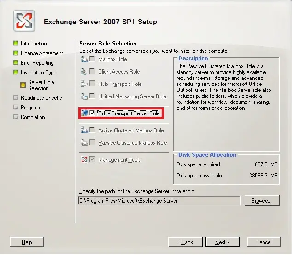
Task: Click the Active Clustered Mailbox Role icon
Action: [84, 130]
